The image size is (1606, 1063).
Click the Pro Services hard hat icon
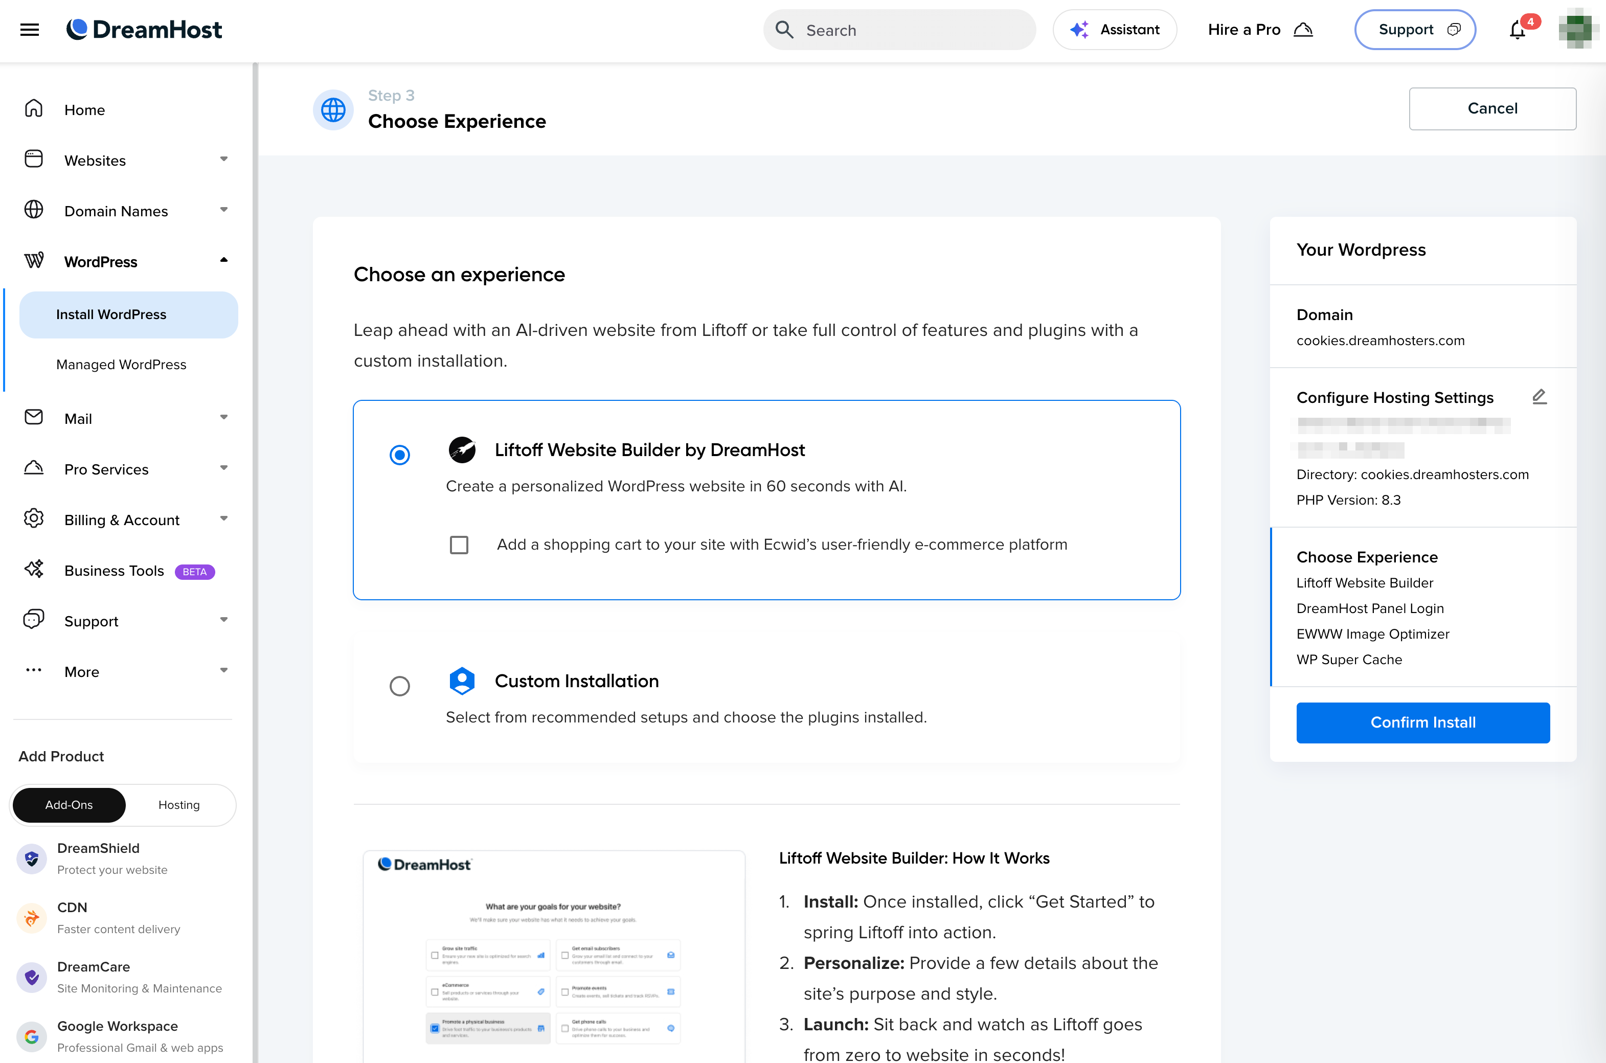coord(34,468)
